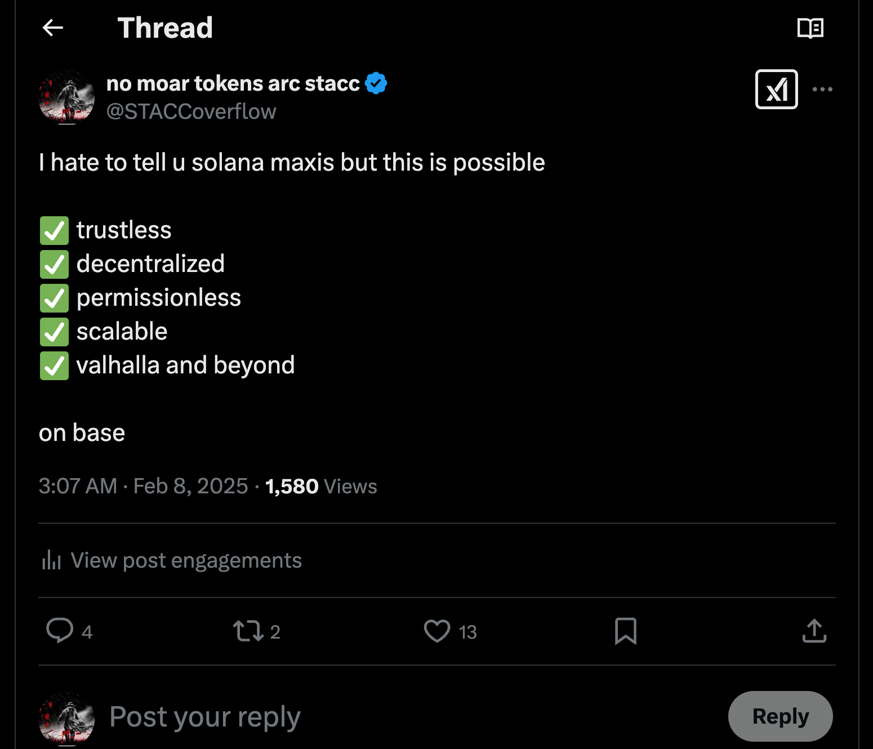Open reader view book icon
The image size is (873, 749).
click(810, 28)
